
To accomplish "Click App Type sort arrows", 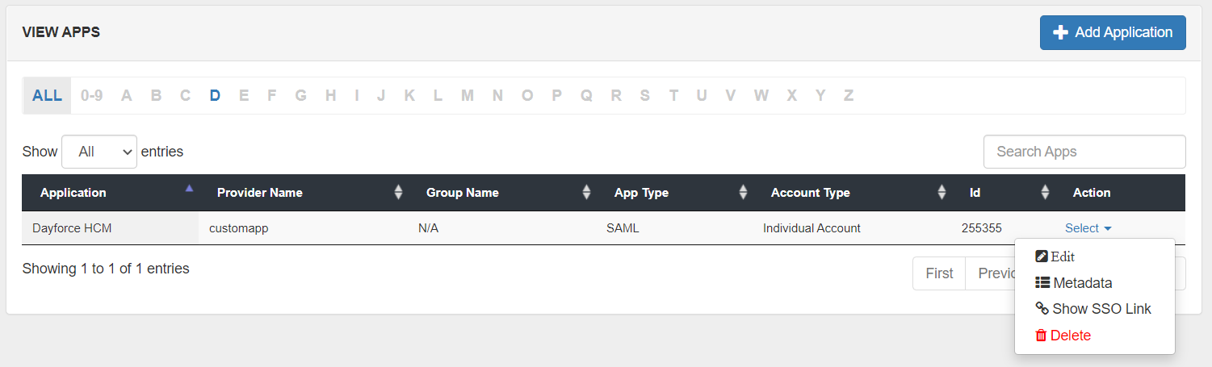I will tap(742, 193).
